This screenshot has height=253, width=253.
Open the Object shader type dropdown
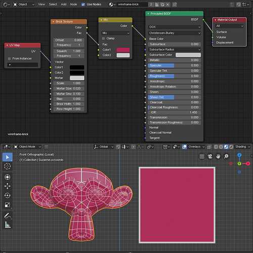coord(24,5)
